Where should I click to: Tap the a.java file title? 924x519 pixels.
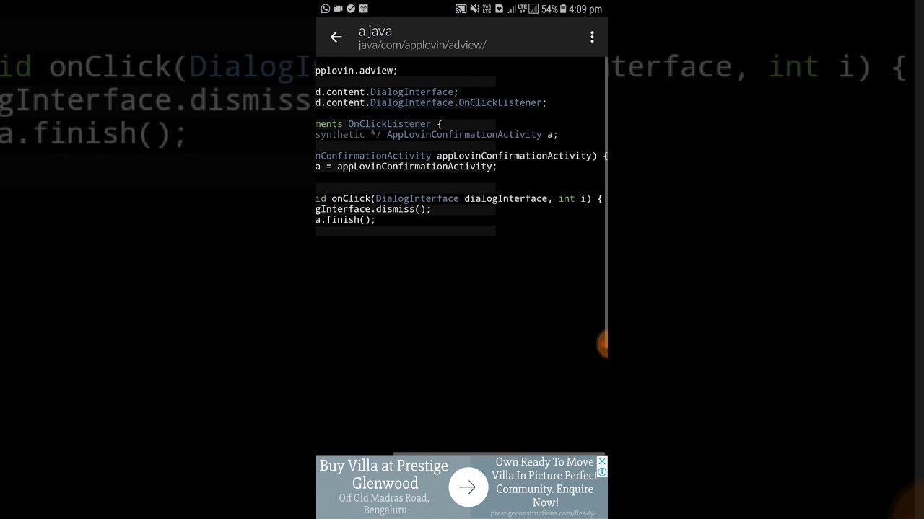(x=375, y=31)
